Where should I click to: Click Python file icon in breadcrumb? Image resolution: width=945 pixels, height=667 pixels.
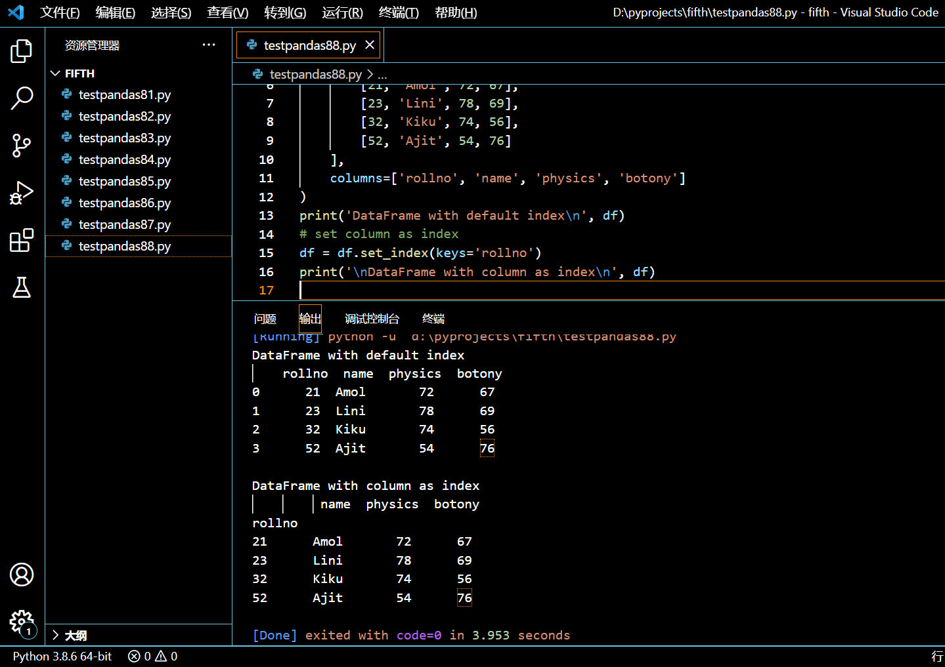point(257,74)
